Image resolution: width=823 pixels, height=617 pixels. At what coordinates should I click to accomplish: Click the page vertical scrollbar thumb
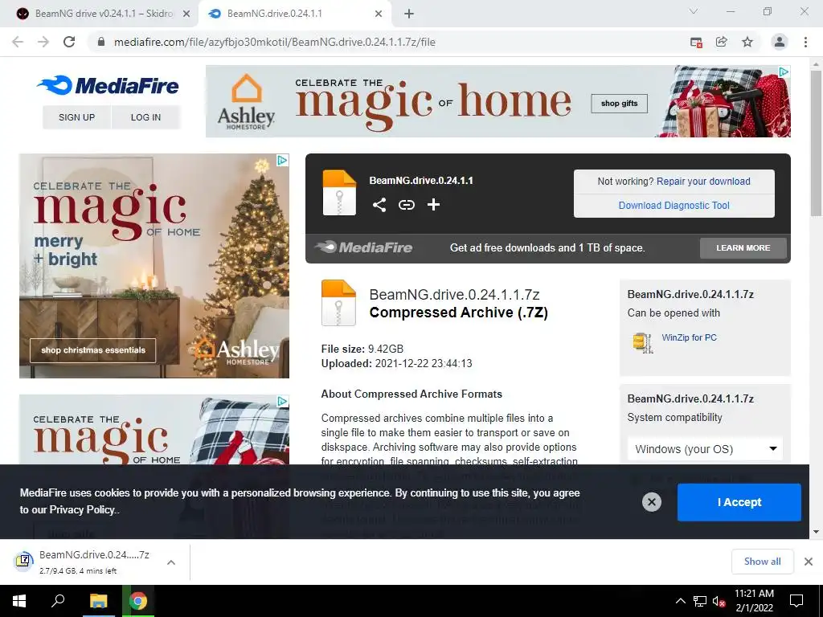click(x=816, y=143)
